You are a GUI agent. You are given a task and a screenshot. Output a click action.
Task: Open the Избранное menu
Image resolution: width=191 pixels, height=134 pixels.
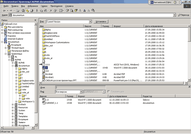coord(33,6)
